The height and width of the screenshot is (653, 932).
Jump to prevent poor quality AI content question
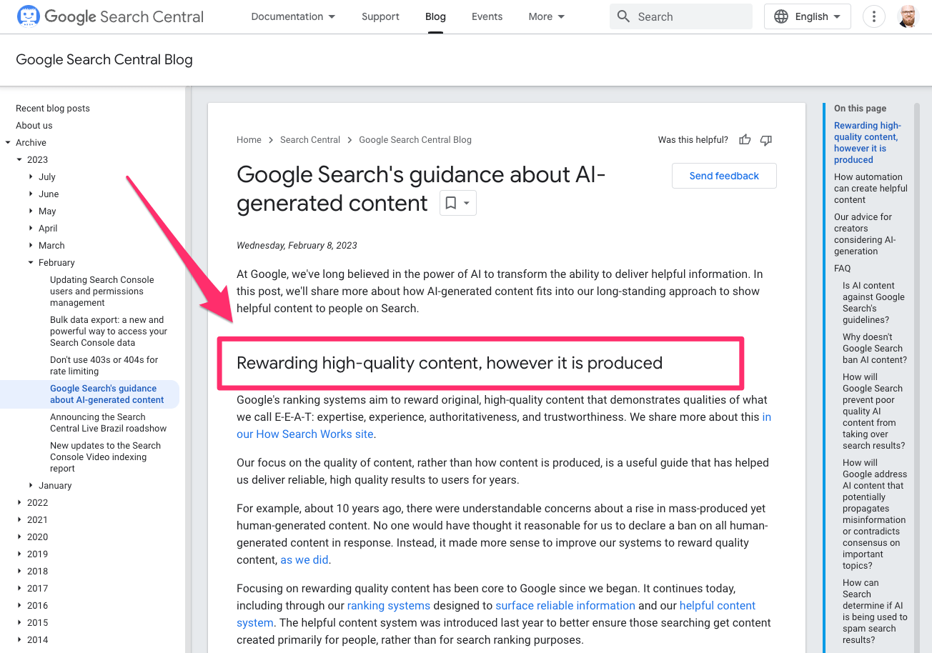coord(874,412)
